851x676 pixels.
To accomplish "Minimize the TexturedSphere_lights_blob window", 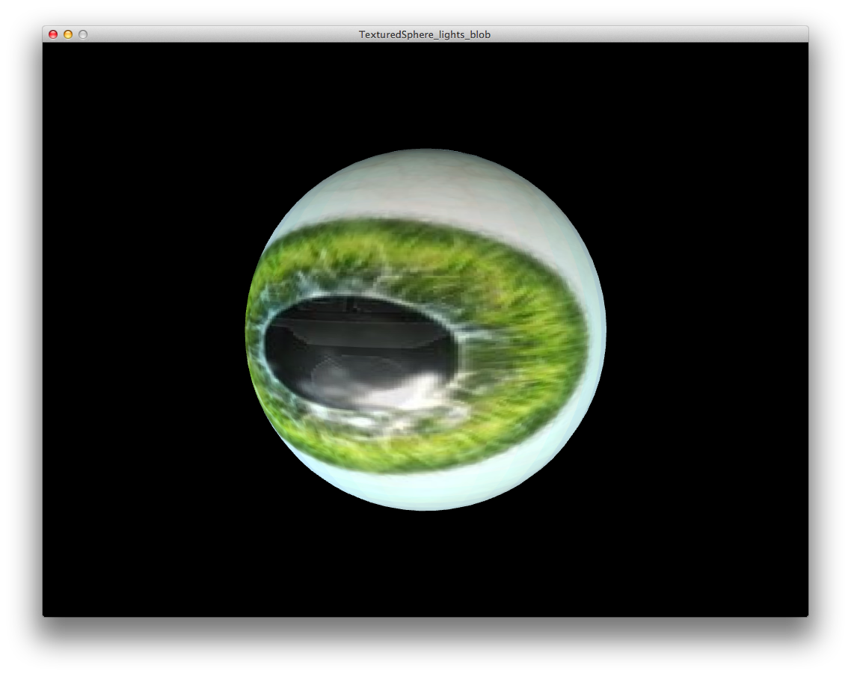I will tap(68, 34).
